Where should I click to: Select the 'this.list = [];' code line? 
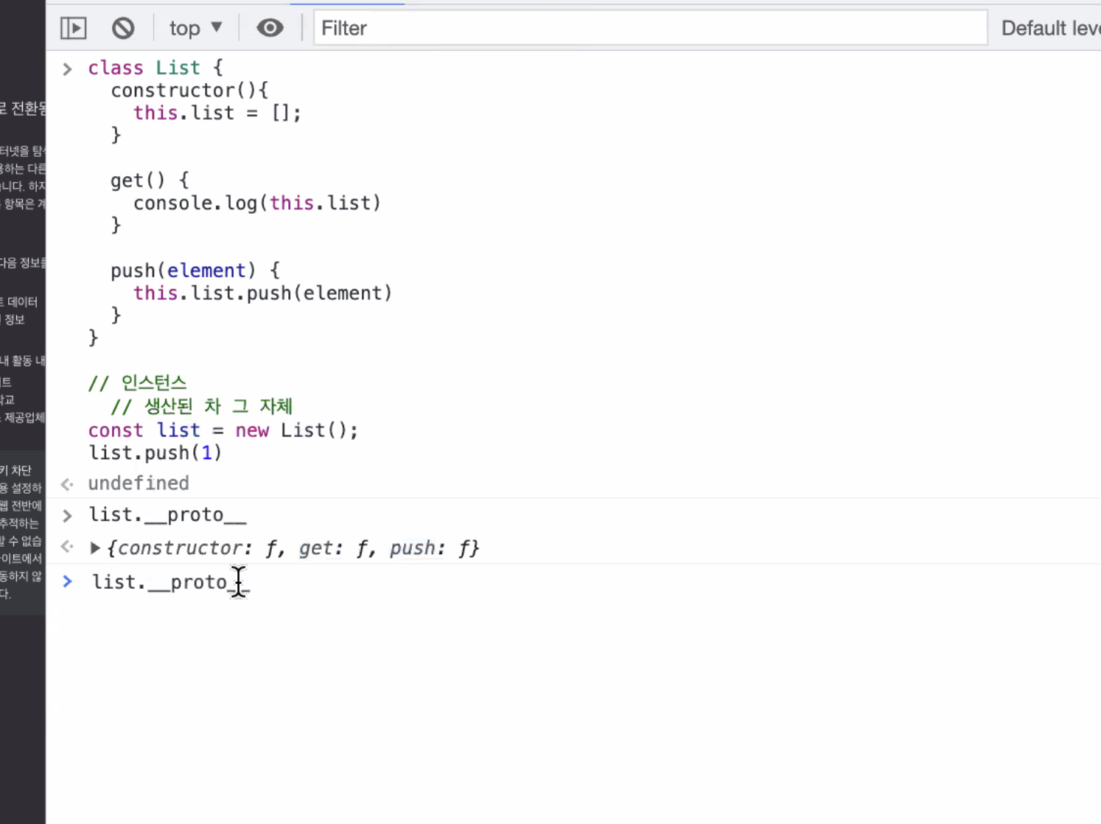(x=217, y=113)
